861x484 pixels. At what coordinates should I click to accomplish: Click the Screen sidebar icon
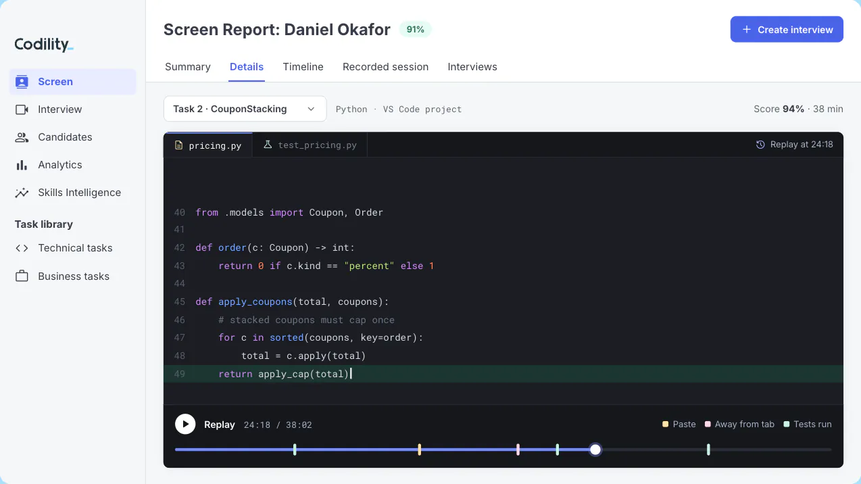22,82
